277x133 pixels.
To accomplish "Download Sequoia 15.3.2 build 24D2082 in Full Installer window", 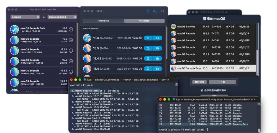I will tap(71, 72).
